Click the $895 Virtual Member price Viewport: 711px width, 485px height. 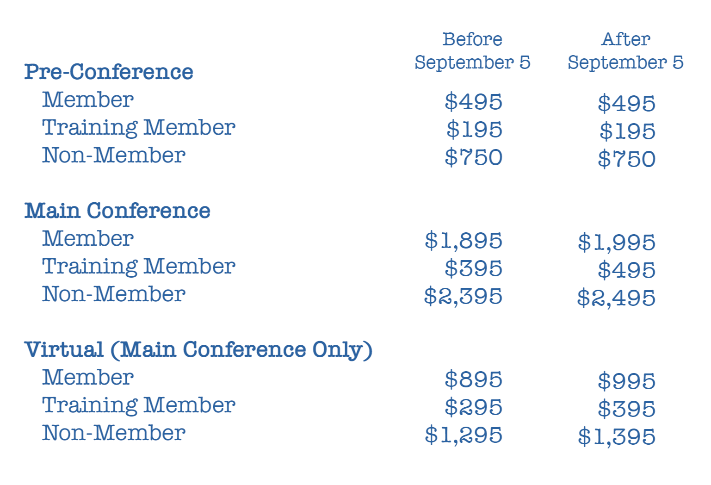click(x=473, y=379)
